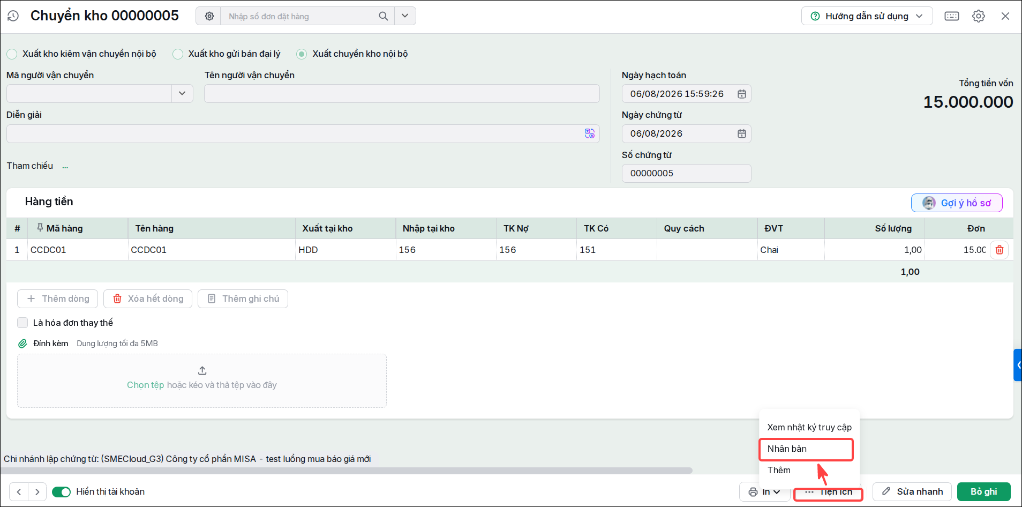Choose Nhân bản from the utilities menu
This screenshot has width=1022, height=507.
pyautogui.click(x=806, y=449)
